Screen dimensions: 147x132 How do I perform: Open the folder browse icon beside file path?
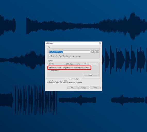[93, 52]
